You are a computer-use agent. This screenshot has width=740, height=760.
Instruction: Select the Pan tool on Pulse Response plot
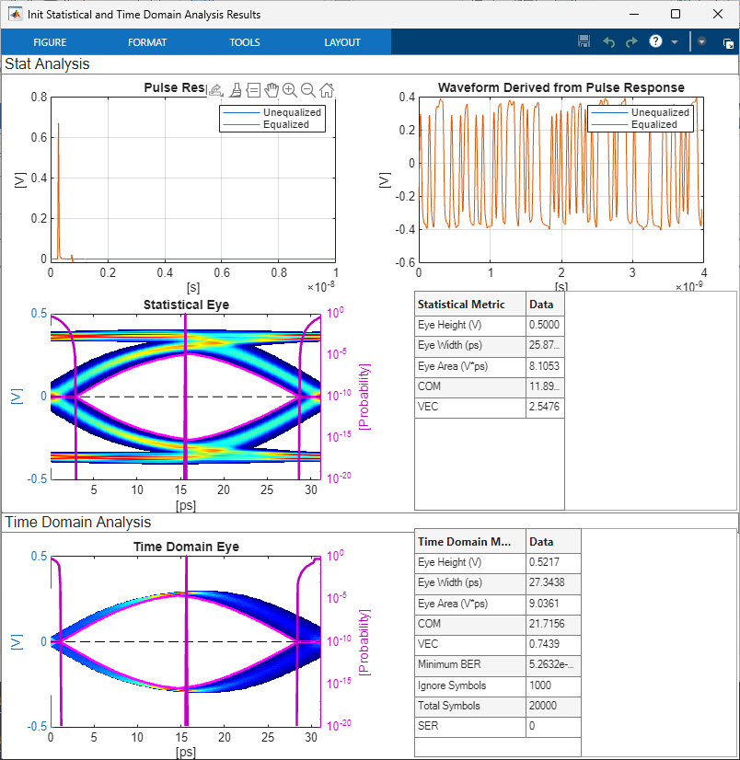coord(272,89)
